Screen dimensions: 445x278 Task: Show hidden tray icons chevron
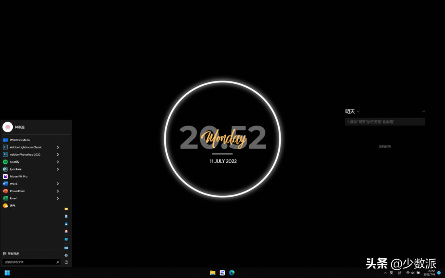click(385, 273)
